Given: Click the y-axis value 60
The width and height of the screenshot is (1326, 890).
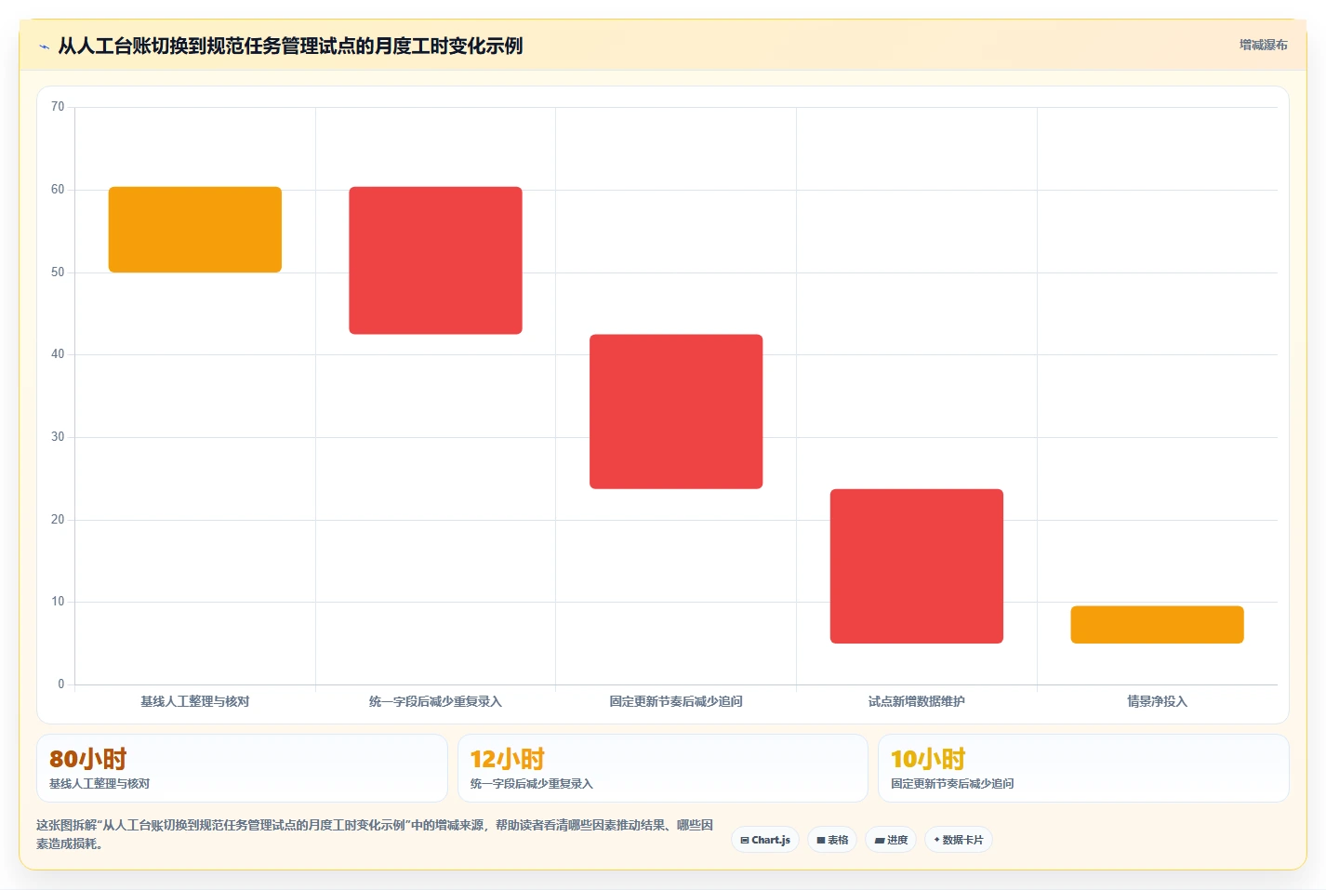Looking at the screenshot, I should click(58, 190).
